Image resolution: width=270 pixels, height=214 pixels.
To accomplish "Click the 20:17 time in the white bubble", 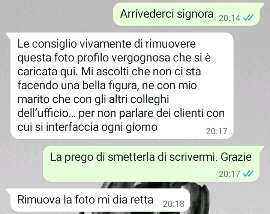I will (x=217, y=131).
